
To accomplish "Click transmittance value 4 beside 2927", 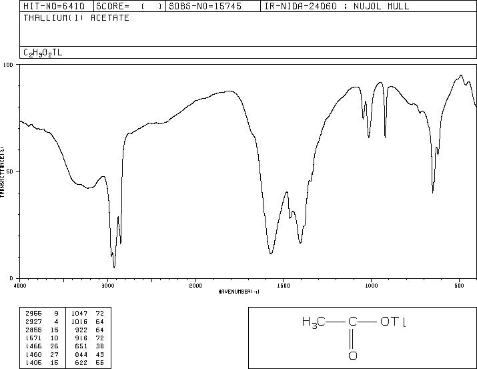I will (x=56, y=322).
